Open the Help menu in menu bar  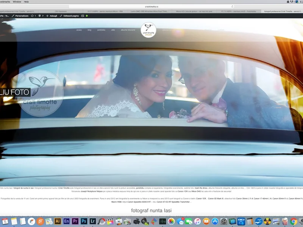(x=27, y=2)
